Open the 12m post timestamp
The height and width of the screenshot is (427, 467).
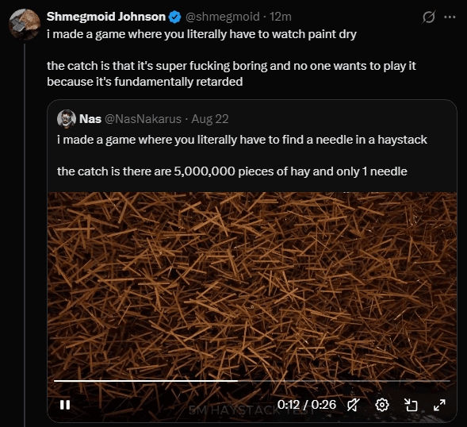pos(280,17)
